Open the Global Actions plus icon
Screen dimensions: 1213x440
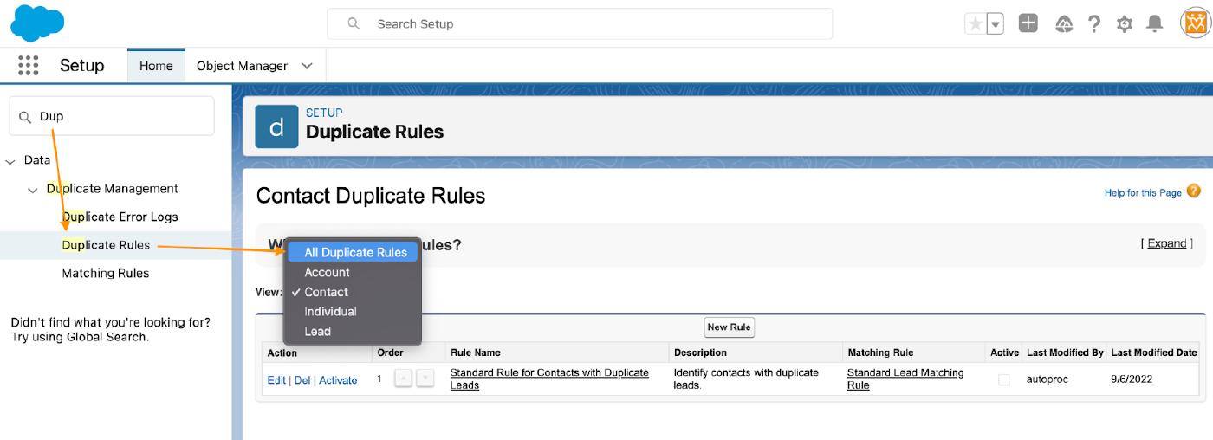coord(1028,24)
